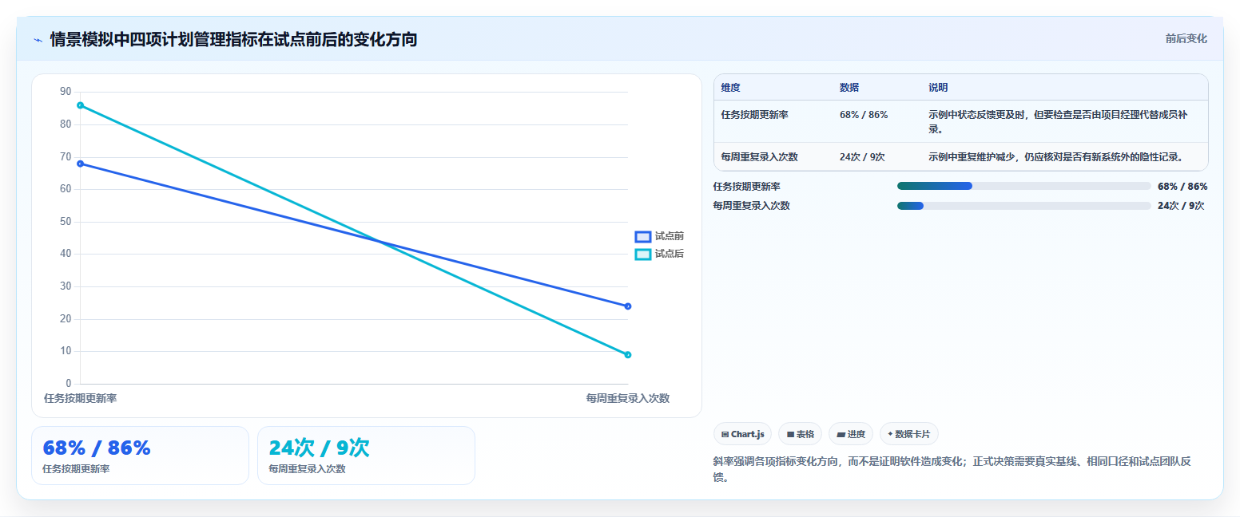The height and width of the screenshot is (517, 1240).
Task: Click table cell 68% / 86%
Action: 864,115
